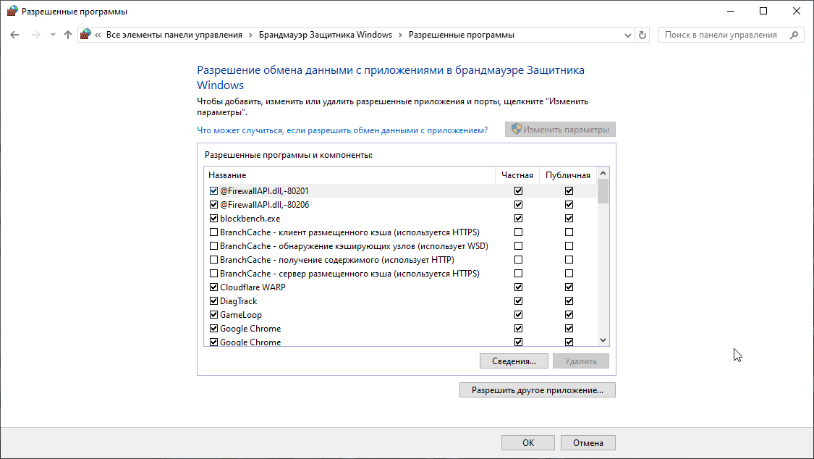Refresh the page with the refresh icon

click(643, 34)
